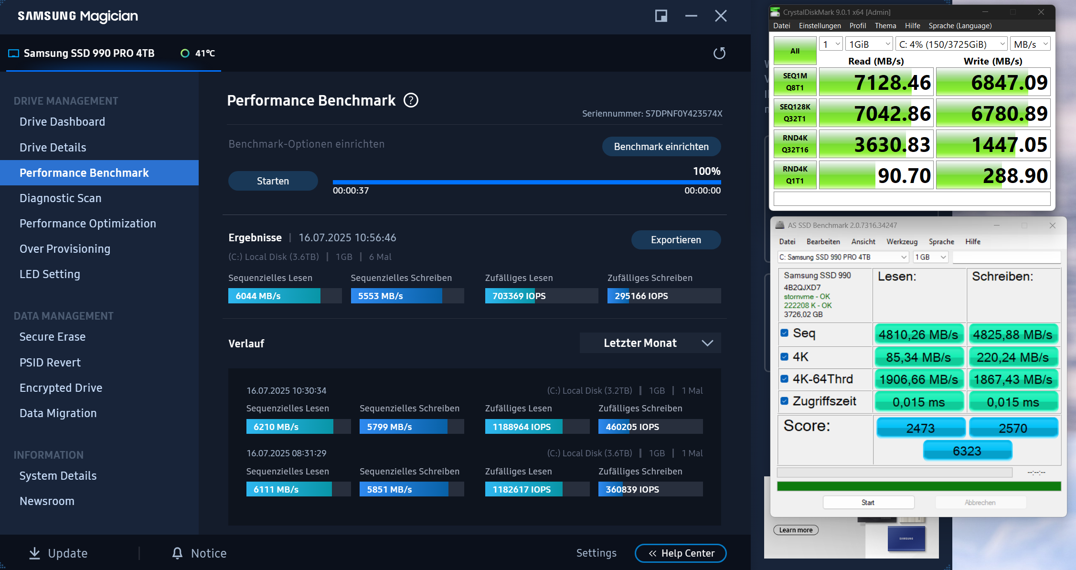Open the drive selector in AS SSD Benchmark
Viewport: 1076px width, 570px height.
click(x=842, y=257)
